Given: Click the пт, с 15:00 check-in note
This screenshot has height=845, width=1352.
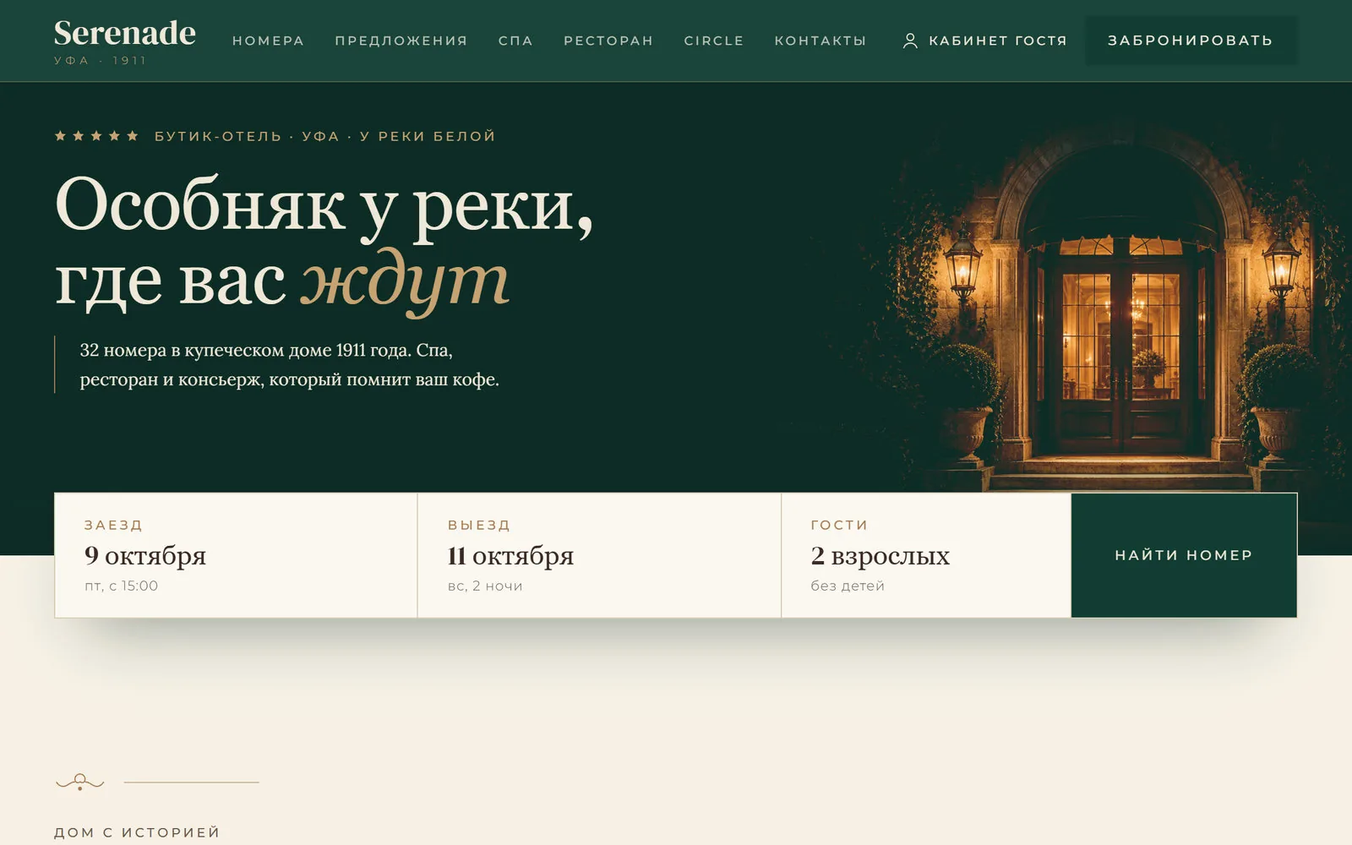Looking at the screenshot, I should click(121, 586).
